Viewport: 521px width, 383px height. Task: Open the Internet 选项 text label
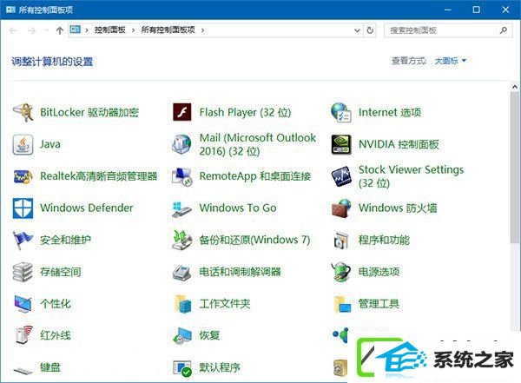coord(390,112)
